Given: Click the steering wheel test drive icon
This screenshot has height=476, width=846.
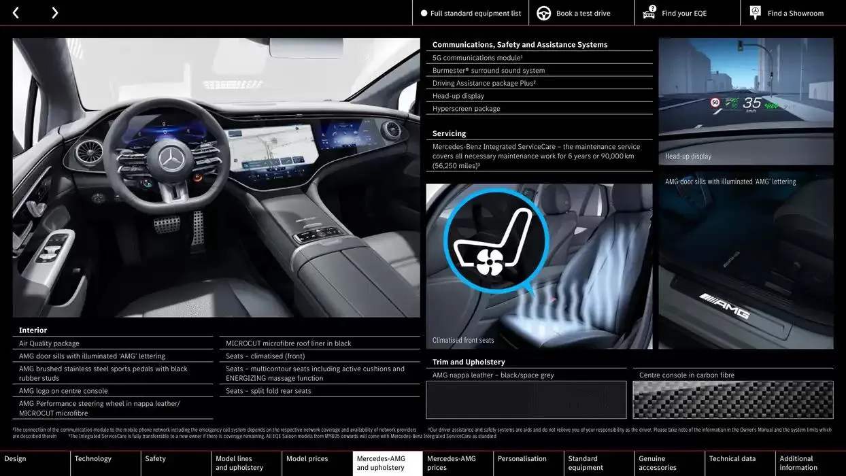Looking at the screenshot, I should 543,13.
